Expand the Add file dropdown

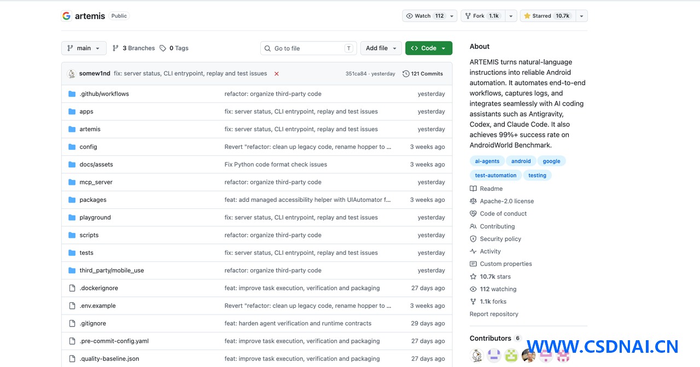(x=381, y=48)
